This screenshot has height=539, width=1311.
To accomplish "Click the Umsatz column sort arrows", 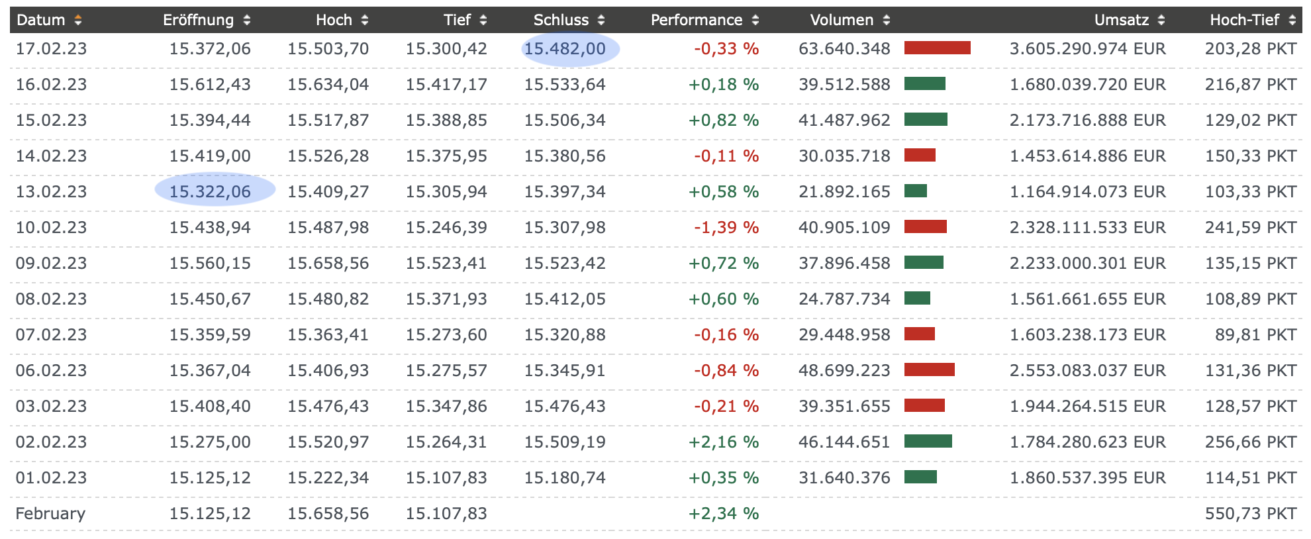I will [1161, 21].
